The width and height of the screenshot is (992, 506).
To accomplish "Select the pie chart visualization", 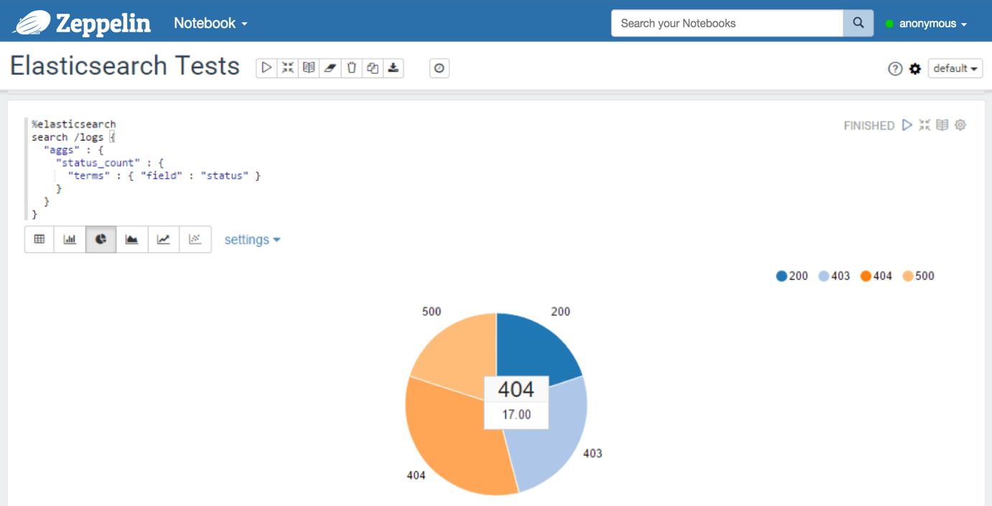I will tap(100, 239).
